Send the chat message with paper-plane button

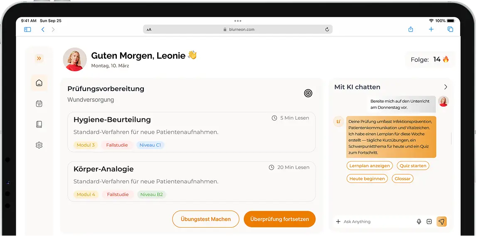[x=441, y=222]
